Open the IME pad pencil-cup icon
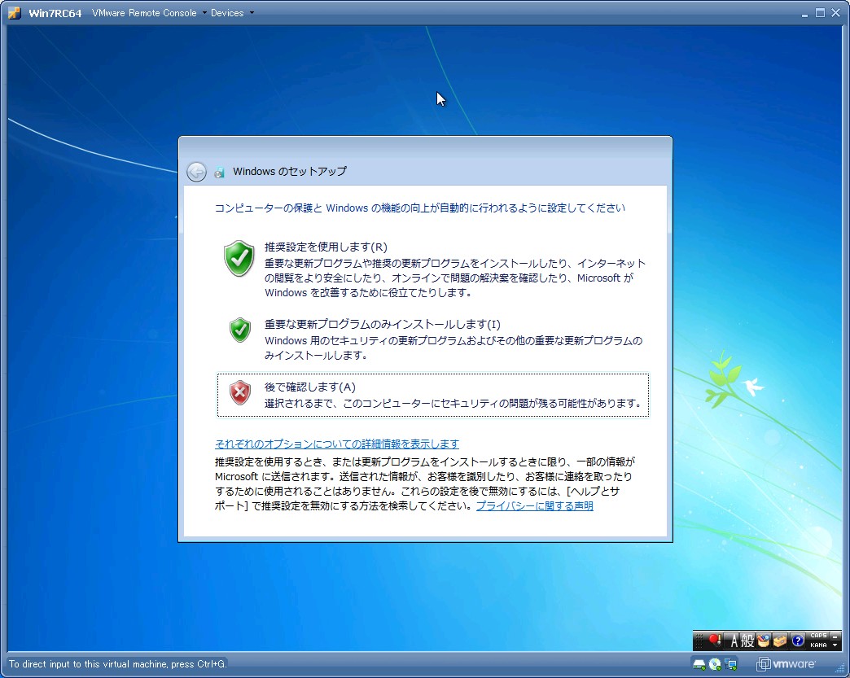The width and height of the screenshot is (850, 678). click(763, 641)
